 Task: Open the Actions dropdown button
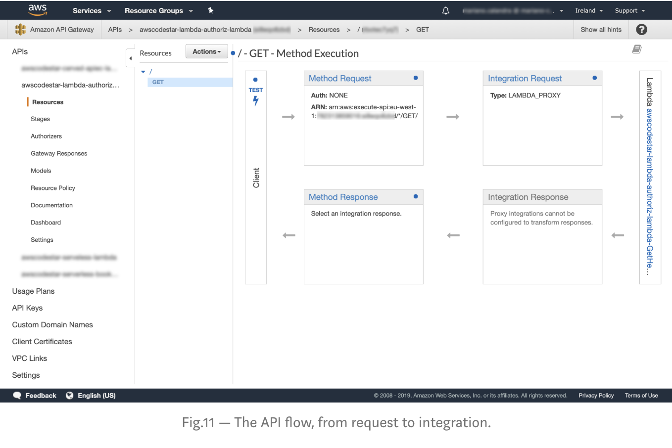(x=207, y=51)
